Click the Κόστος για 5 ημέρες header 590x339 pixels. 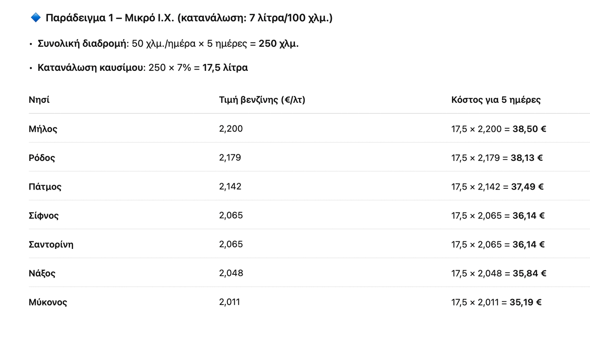pyautogui.click(x=496, y=100)
